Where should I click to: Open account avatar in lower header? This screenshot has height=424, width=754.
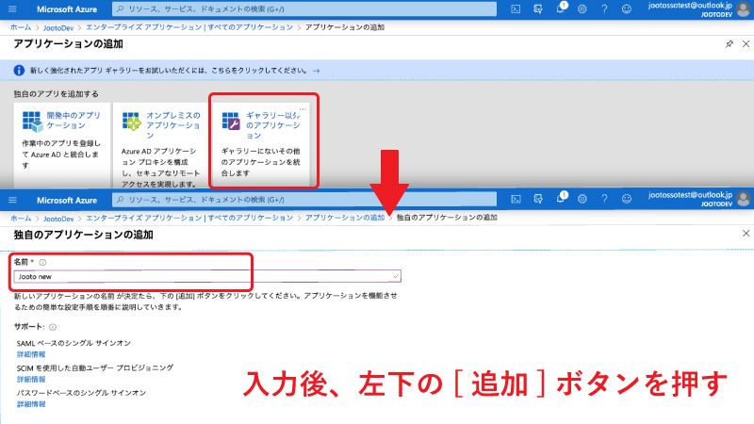(x=744, y=199)
